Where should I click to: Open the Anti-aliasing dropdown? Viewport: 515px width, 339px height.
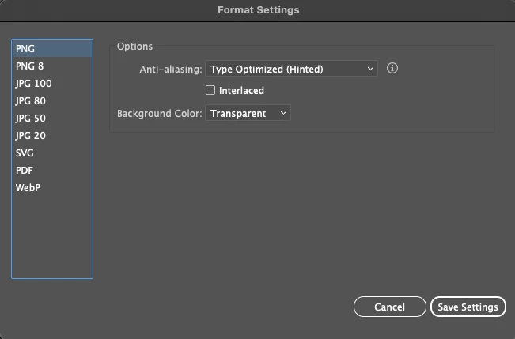click(291, 70)
